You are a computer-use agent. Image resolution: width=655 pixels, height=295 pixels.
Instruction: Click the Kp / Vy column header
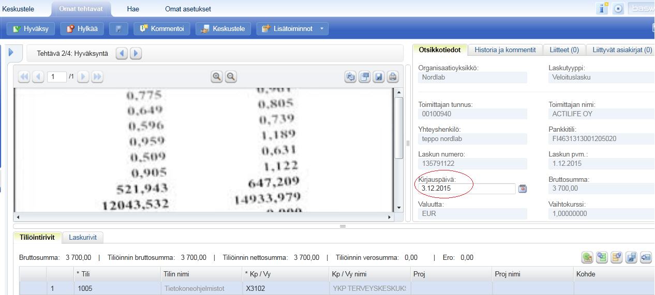(285, 274)
